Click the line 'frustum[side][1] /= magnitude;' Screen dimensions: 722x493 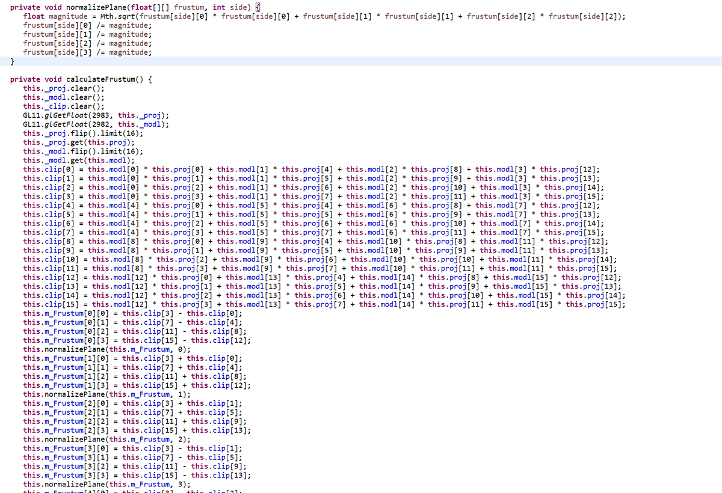pos(87,34)
